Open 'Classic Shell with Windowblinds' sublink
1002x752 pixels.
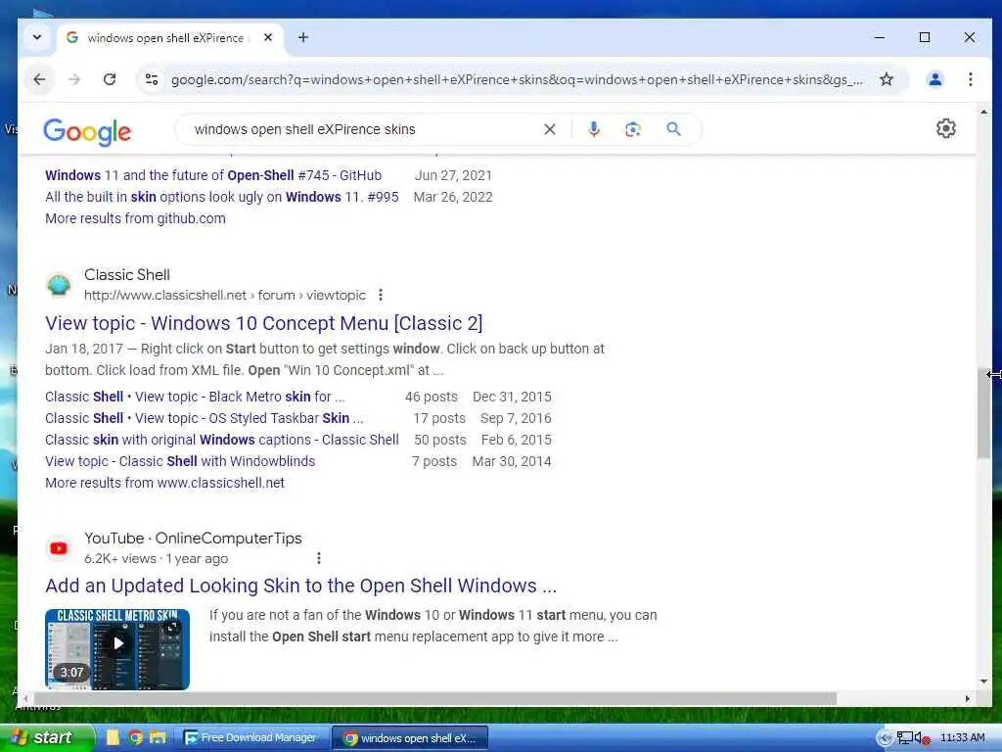[x=180, y=461]
